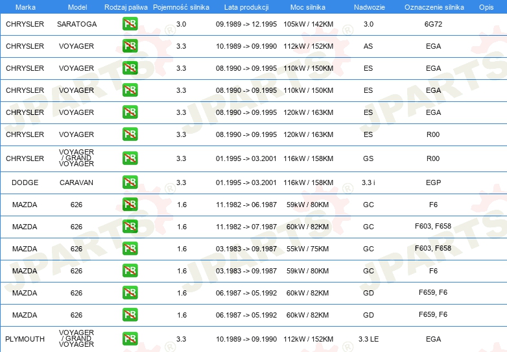
Task: Click 10.1989 -> 09.1990 in Voyager AS row
Action: [246, 46]
